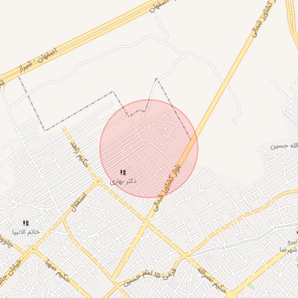Click the شهرضا city label
298x298 pixels.
[x=288, y=250]
